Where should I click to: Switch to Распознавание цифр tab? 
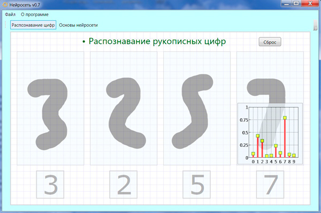[x=33, y=25]
